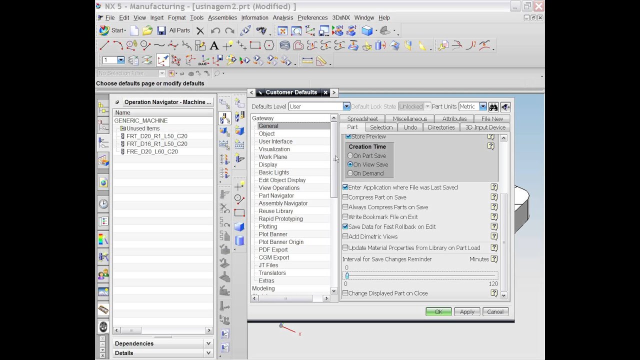The width and height of the screenshot is (640, 360).
Task: Select the Polygon hexagon tool
Action: point(269,46)
